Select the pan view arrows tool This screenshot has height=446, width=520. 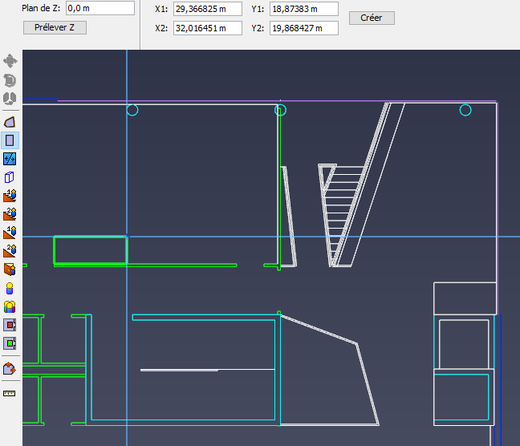pos(10,61)
